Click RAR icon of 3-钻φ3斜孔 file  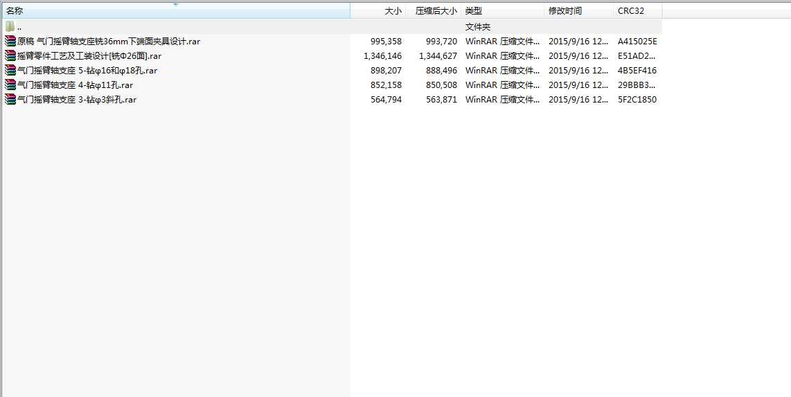10,99
